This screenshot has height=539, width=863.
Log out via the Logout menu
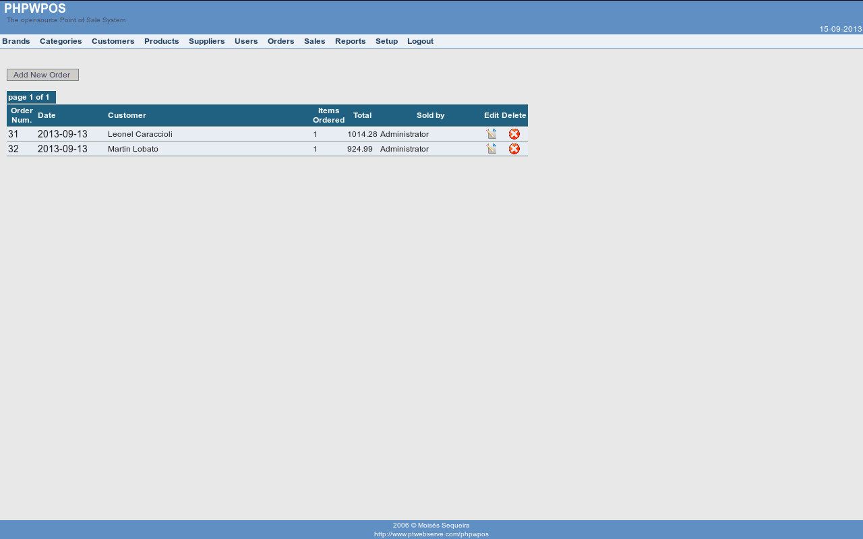419,40
